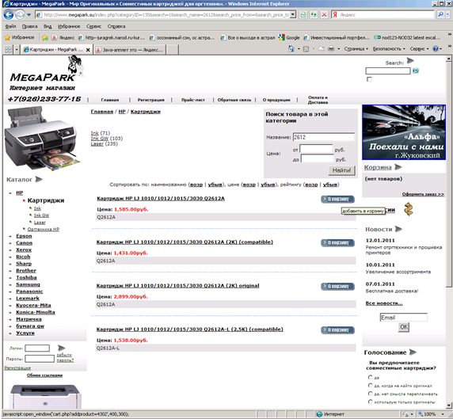The image size is (453, 419).
Task: Refresh the page with the green arrows icon
Action: 314,14
